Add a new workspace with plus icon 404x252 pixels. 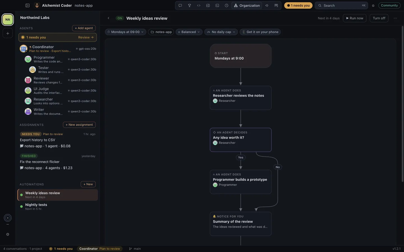(8, 33)
